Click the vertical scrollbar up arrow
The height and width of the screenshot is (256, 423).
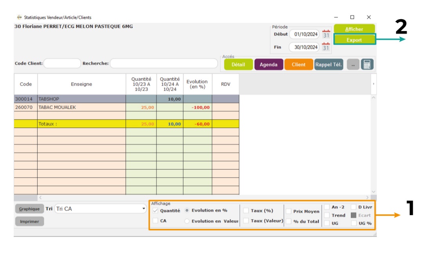click(373, 98)
